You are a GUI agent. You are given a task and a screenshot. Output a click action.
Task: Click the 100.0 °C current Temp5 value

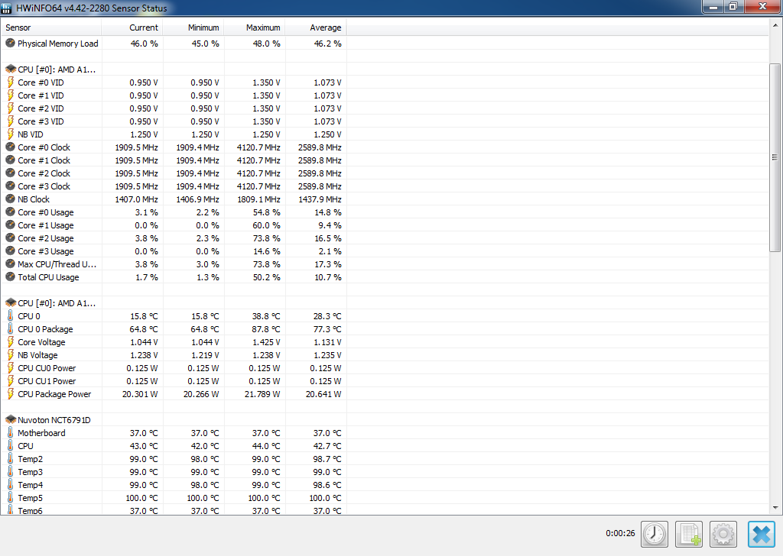tap(141, 498)
